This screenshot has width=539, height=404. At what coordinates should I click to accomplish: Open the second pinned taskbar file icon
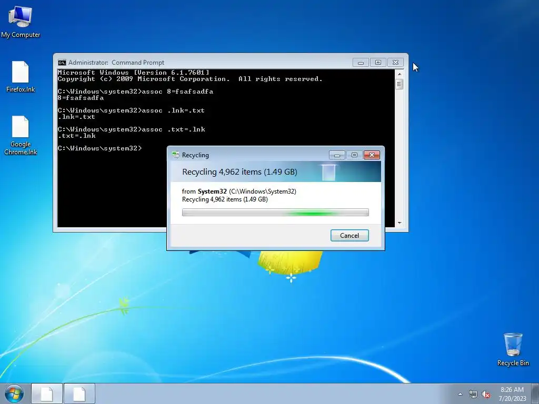tap(79, 394)
